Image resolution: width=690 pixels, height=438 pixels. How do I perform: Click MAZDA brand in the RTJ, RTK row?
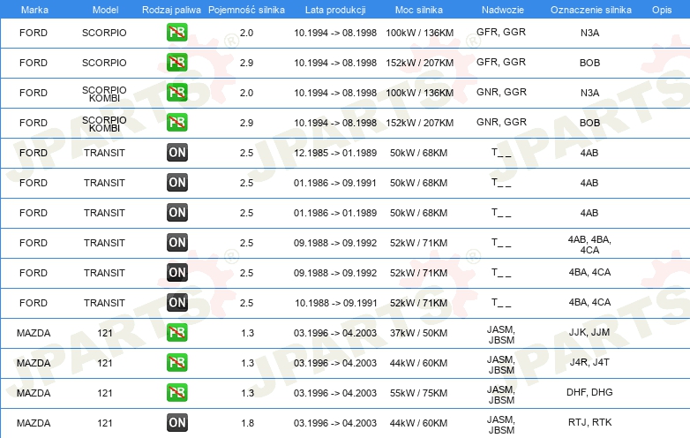click(x=34, y=423)
